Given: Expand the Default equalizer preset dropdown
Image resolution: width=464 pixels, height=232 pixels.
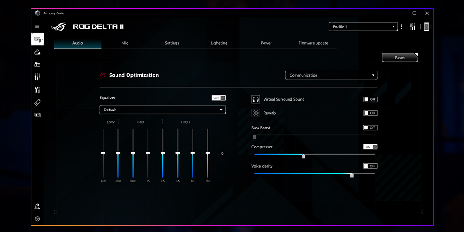Looking at the screenshot, I should coord(162,110).
